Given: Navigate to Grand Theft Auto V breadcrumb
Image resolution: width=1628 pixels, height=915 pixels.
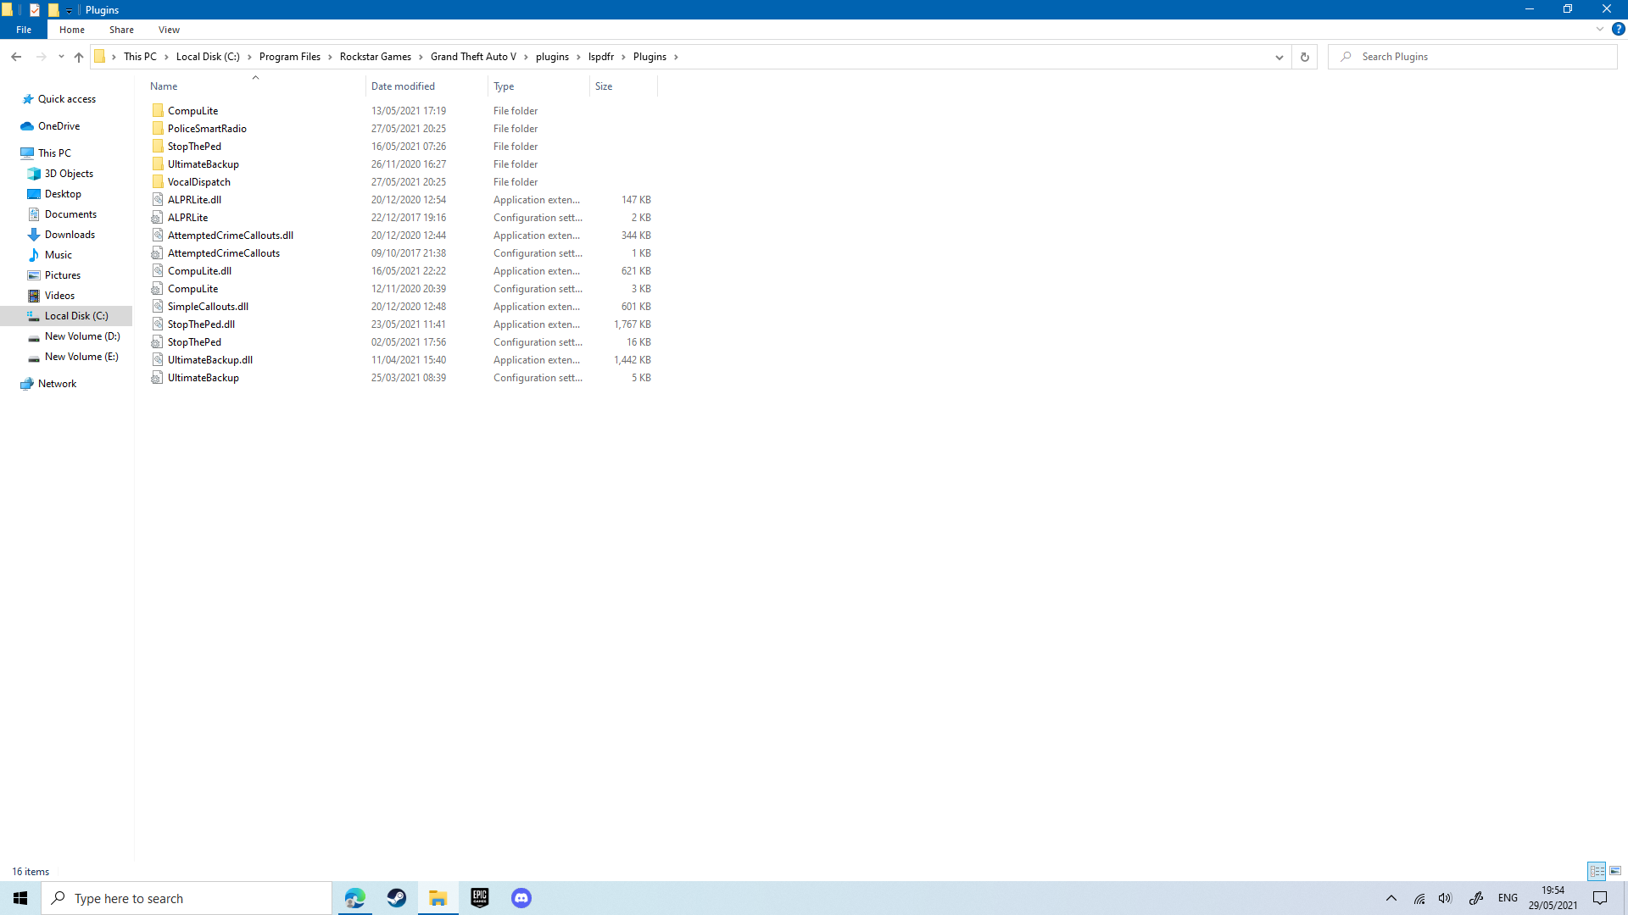Looking at the screenshot, I should 472,57.
